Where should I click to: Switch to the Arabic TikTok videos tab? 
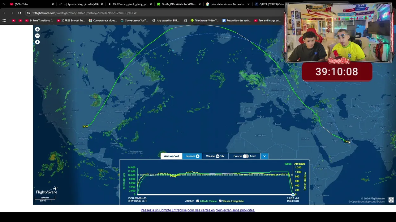[81, 4]
